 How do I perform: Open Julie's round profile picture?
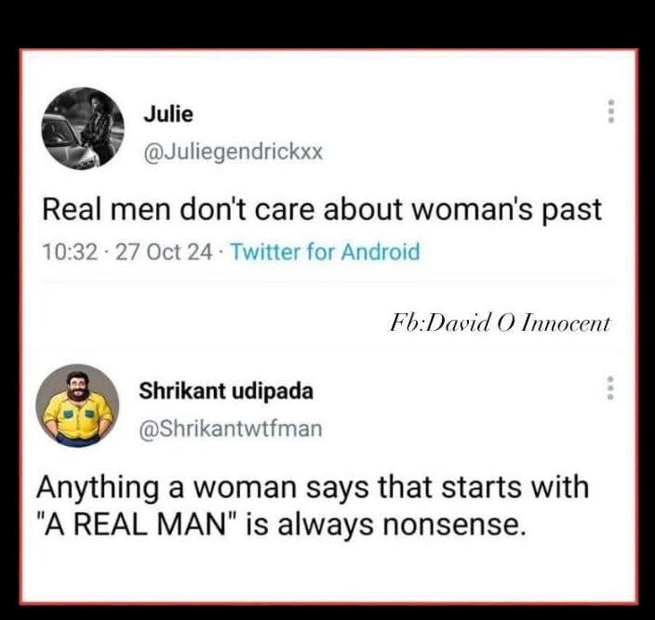pos(83,128)
